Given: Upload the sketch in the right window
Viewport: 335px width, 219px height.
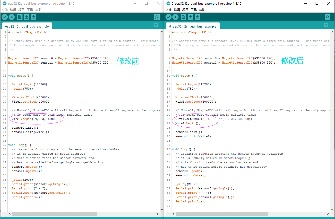Looking at the screenshot, I should click(x=176, y=17).
